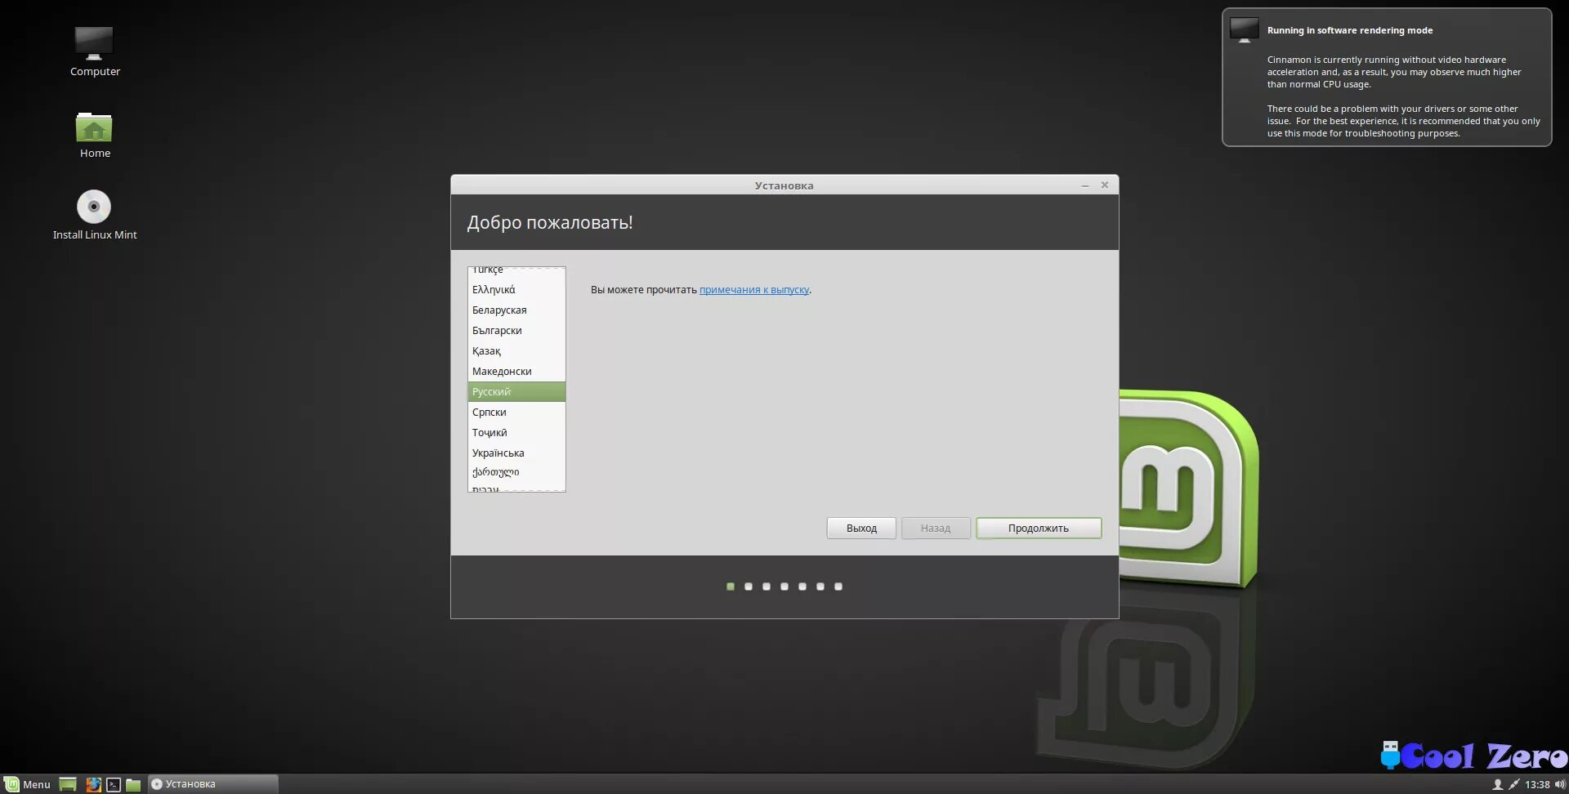
Task: Select Ελληνικά in the language list
Action: coord(516,289)
